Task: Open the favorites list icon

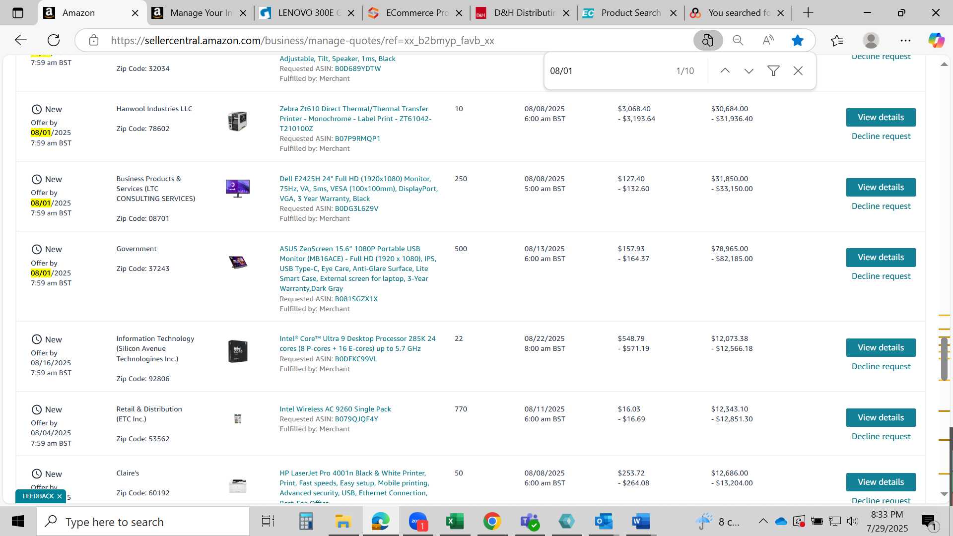Action: point(837,40)
